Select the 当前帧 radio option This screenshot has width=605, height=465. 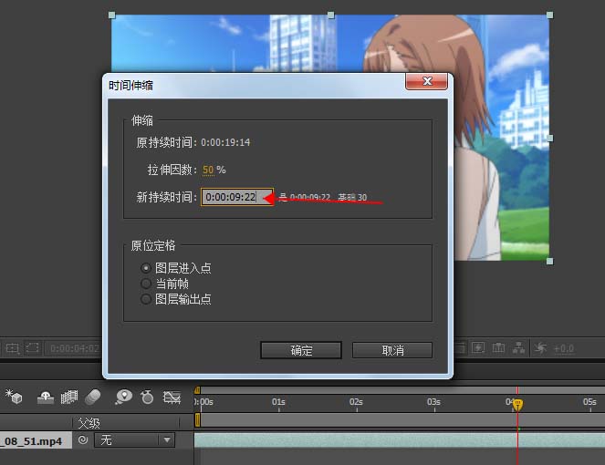pos(146,284)
